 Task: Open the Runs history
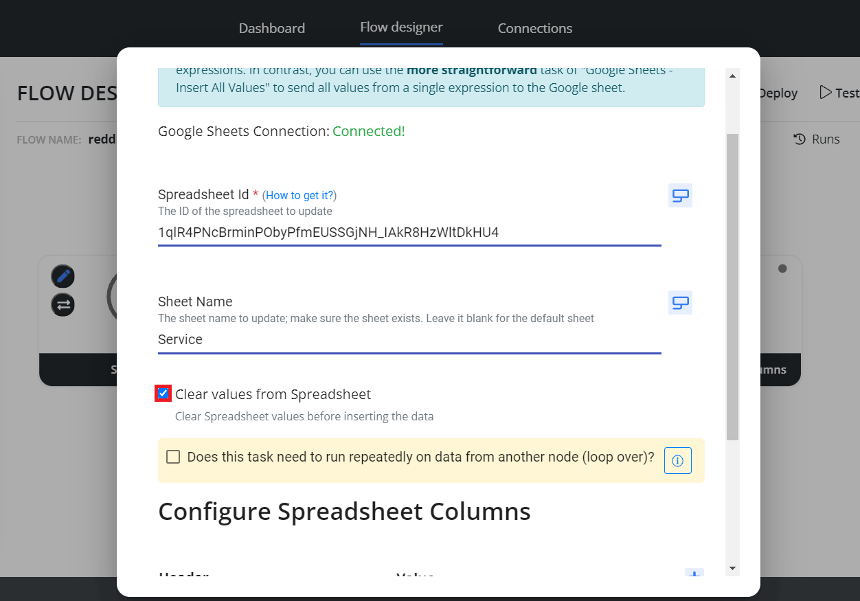tap(817, 139)
